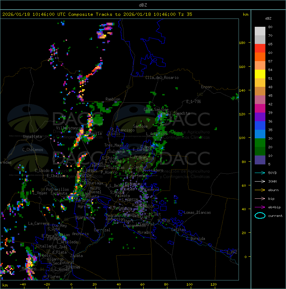Click the 'Encon' place label
This screenshot has width=286, height=289.
click(x=206, y=87)
